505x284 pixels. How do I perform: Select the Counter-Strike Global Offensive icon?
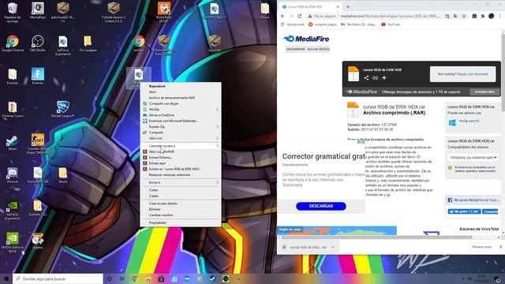pos(38,144)
